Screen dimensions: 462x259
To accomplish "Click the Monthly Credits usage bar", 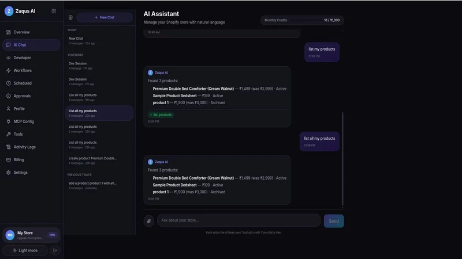I will pyautogui.click(x=302, y=20).
